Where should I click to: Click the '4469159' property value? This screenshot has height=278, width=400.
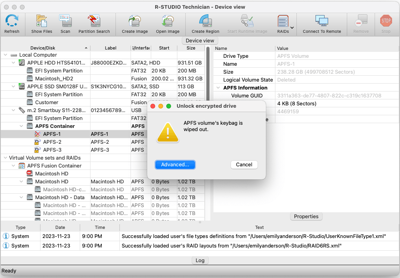(x=288, y=112)
